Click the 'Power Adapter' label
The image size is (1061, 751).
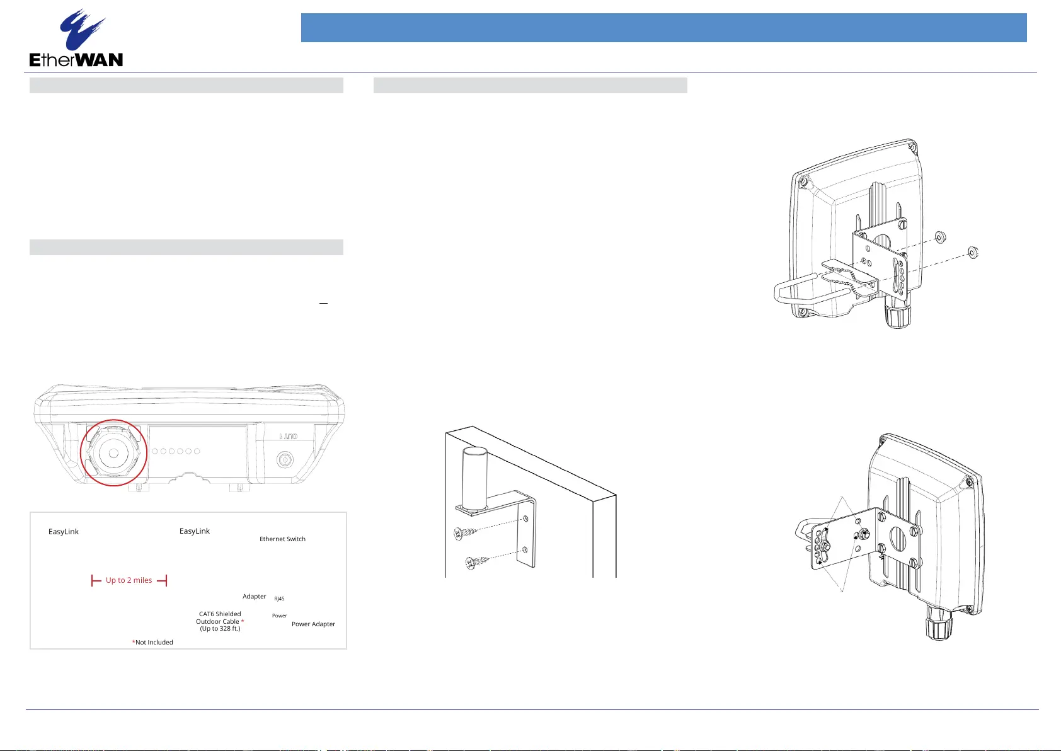[313, 624]
